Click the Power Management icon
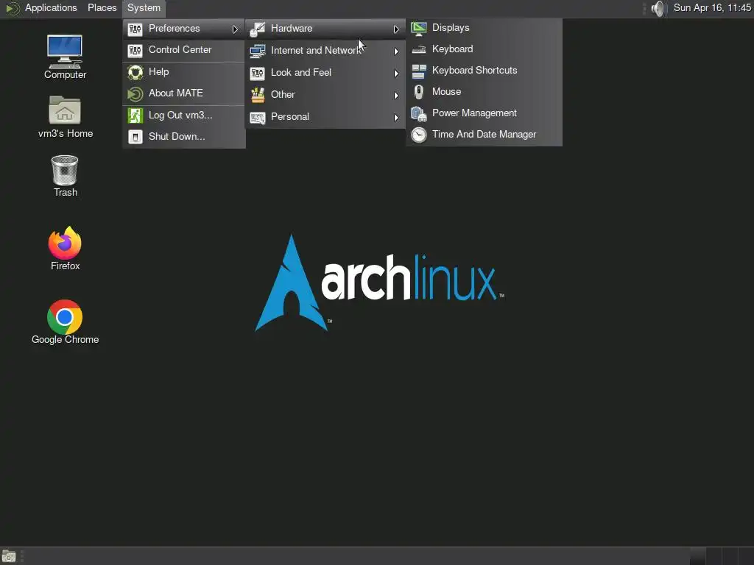Viewport: 754px width, 565px height. pyautogui.click(x=419, y=114)
